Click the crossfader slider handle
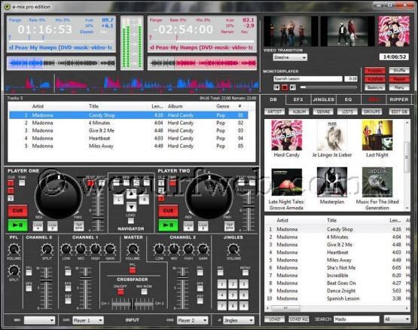The height and width of the screenshot is (330, 418). tap(133, 304)
